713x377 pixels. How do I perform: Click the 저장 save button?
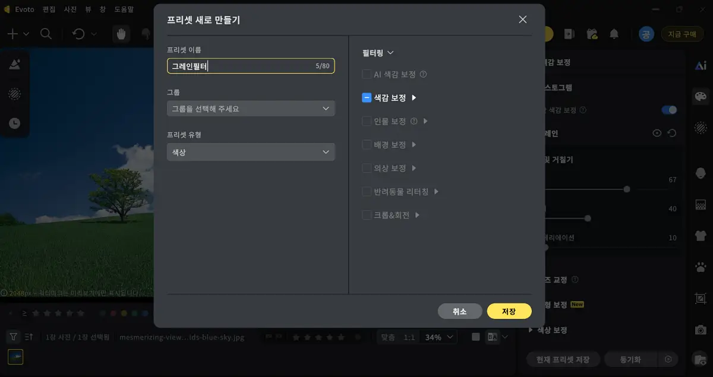point(509,311)
